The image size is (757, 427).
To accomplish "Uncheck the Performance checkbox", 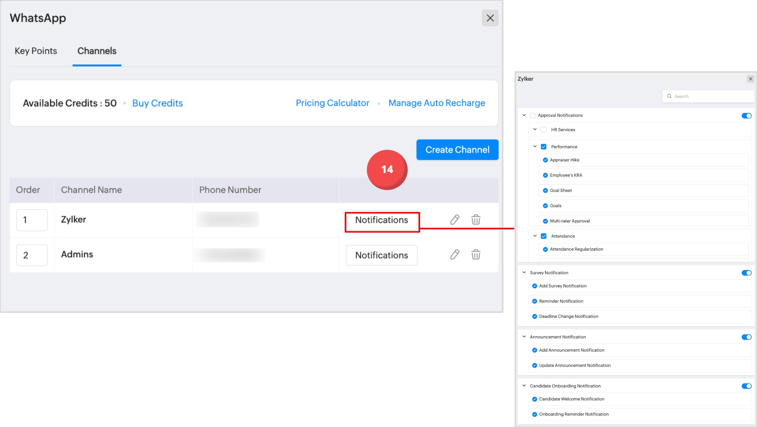I will pos(544,147).
